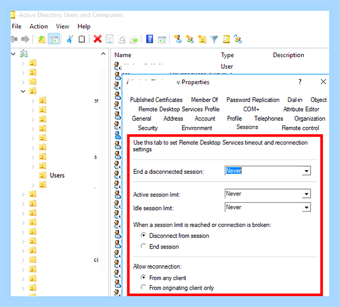The height and width of the screenshot is (307, 340).
Task: Collapse the domain root node in tree
Action: coord(14,54)
